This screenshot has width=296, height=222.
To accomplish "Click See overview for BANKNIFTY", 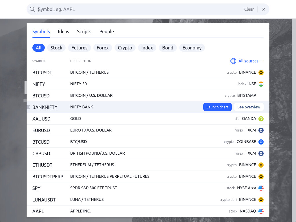I will pyautogui.click(x=249, y=107).
